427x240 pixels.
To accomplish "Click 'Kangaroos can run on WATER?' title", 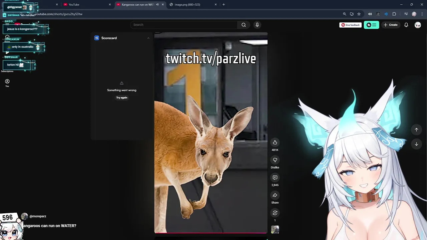I will (49, 226).
